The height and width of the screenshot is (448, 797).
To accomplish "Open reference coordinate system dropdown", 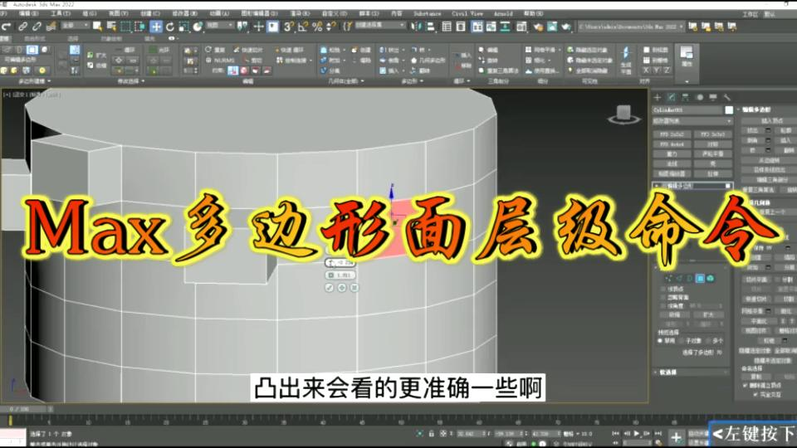I will (x=219, y=26).
